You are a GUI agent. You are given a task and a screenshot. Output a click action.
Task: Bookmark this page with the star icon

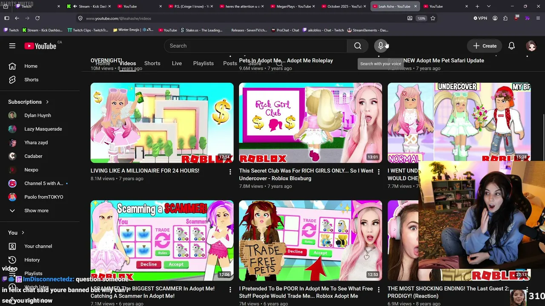pos(433,18)
